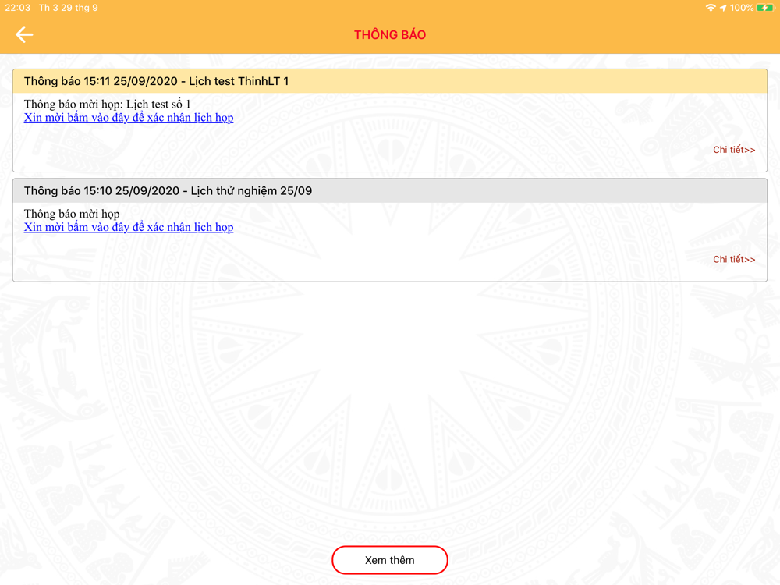Image resolution: width=780 pixels, height=585 pixels.
Task: Select header Thông báo 15:11 25/09/2020
Action: pyautogui.click(x=390, y=81)
